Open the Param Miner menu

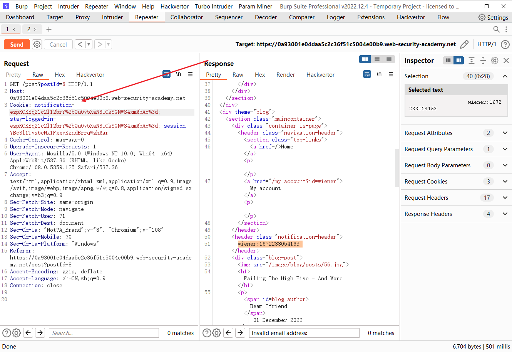click(255, 7)
